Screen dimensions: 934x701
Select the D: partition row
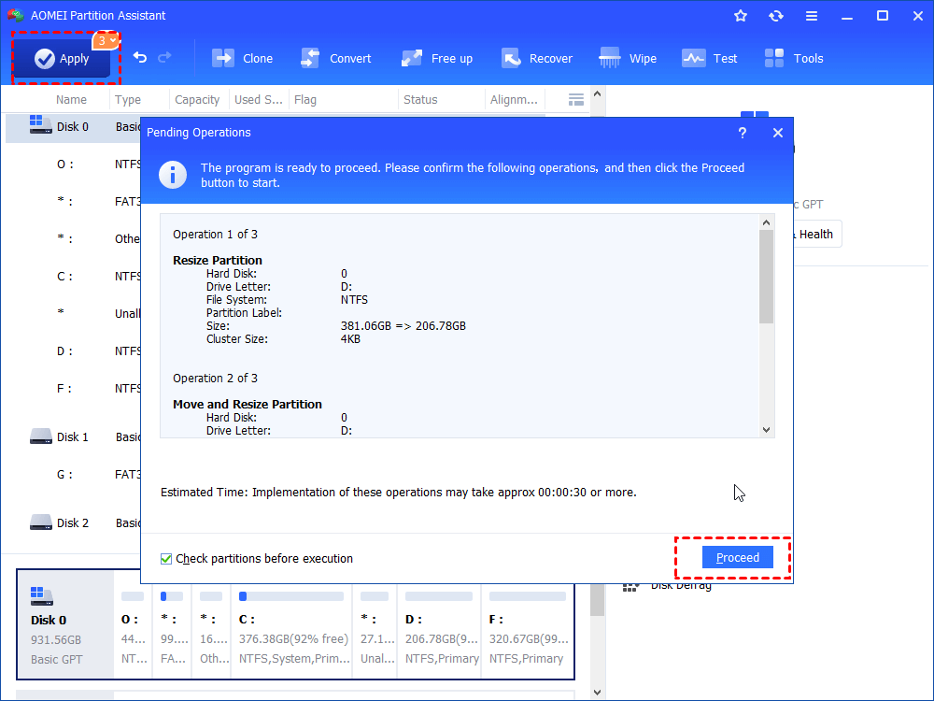click(73, 351)
